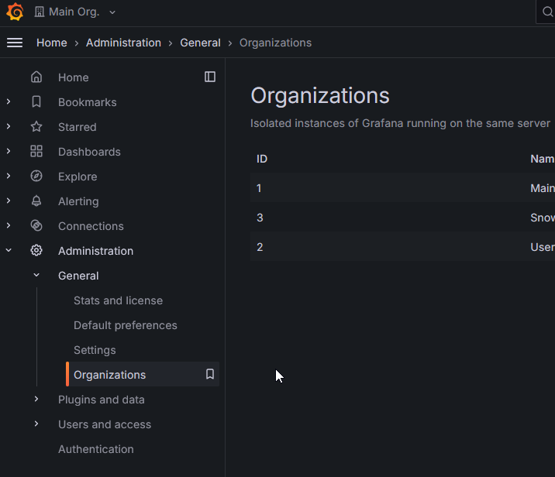This screenshot has height=477, width=555.
Task: Click the search field in top bar
Action: [546, 12]
